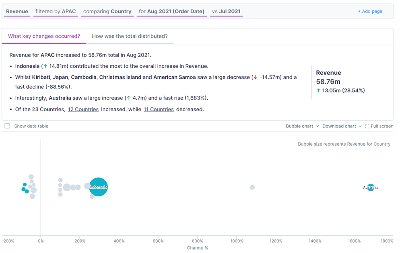Image resolution: width=402 pixels, height=253 pixels.
Task: Click the "+ Add page" link
Action: pos(370,11)
